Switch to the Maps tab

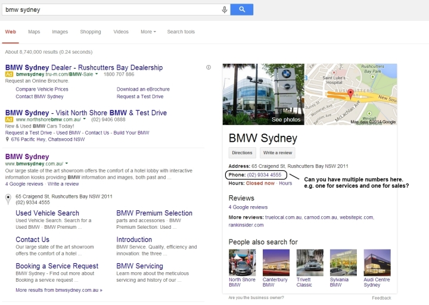[x=34, y=32]
